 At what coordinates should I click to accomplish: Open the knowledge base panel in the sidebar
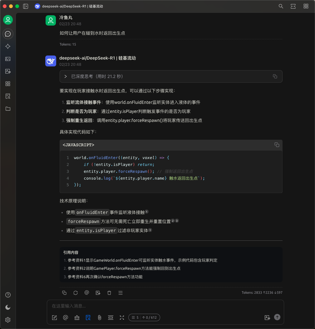pos(8,96)
